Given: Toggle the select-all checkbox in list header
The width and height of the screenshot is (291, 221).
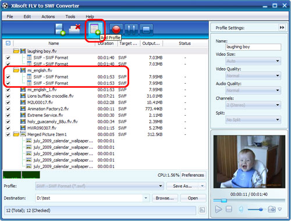Looking at the screenshot, I should [8, 43].
